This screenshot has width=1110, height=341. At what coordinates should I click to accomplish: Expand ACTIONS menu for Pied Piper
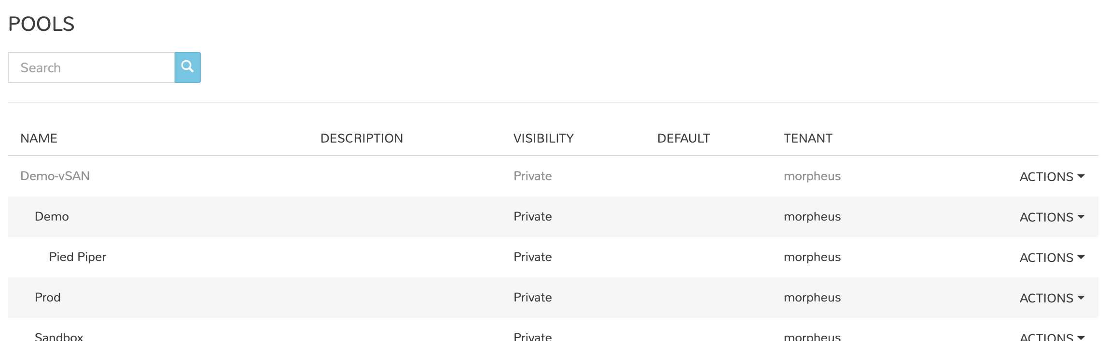[x=1052, y=258]
